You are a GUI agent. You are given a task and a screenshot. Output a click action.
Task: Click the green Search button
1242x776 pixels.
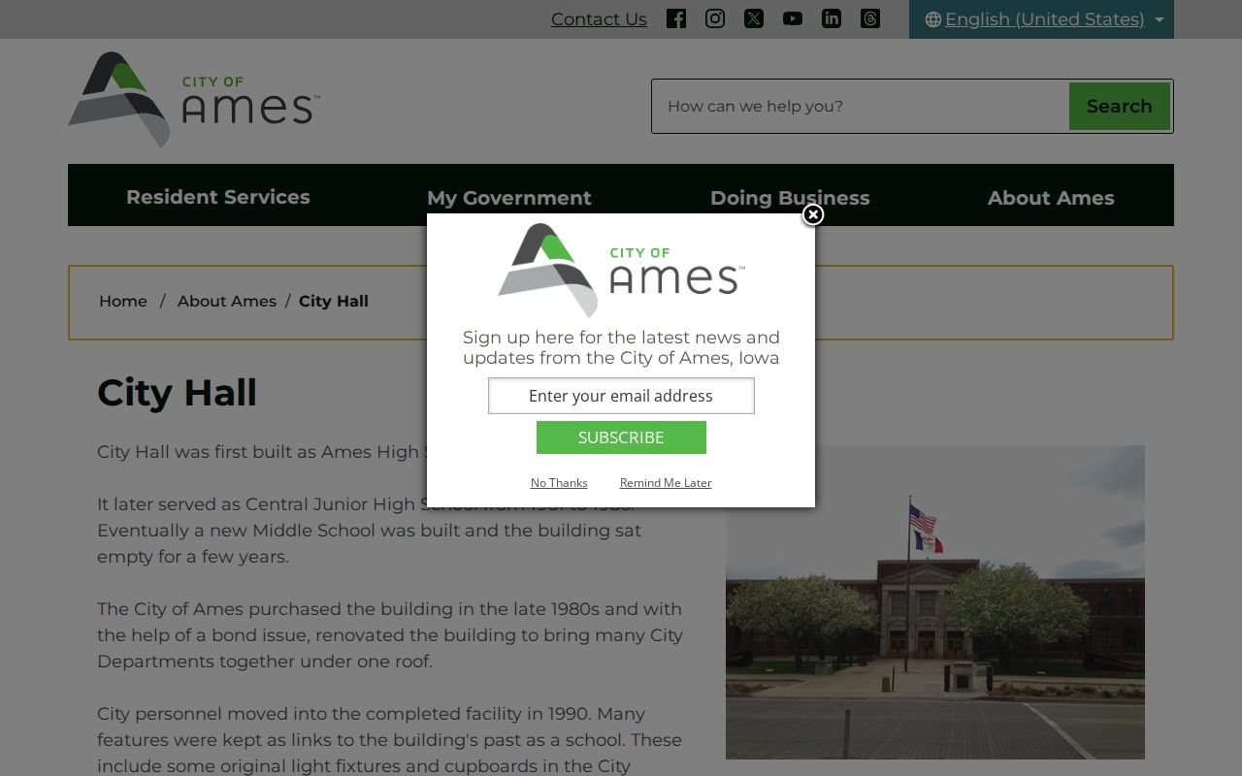1120,106
